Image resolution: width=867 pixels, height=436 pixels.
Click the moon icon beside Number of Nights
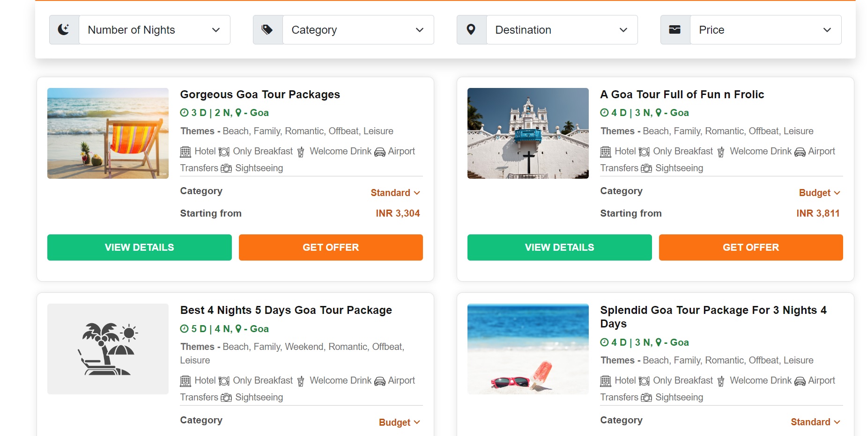coord(64,30)
